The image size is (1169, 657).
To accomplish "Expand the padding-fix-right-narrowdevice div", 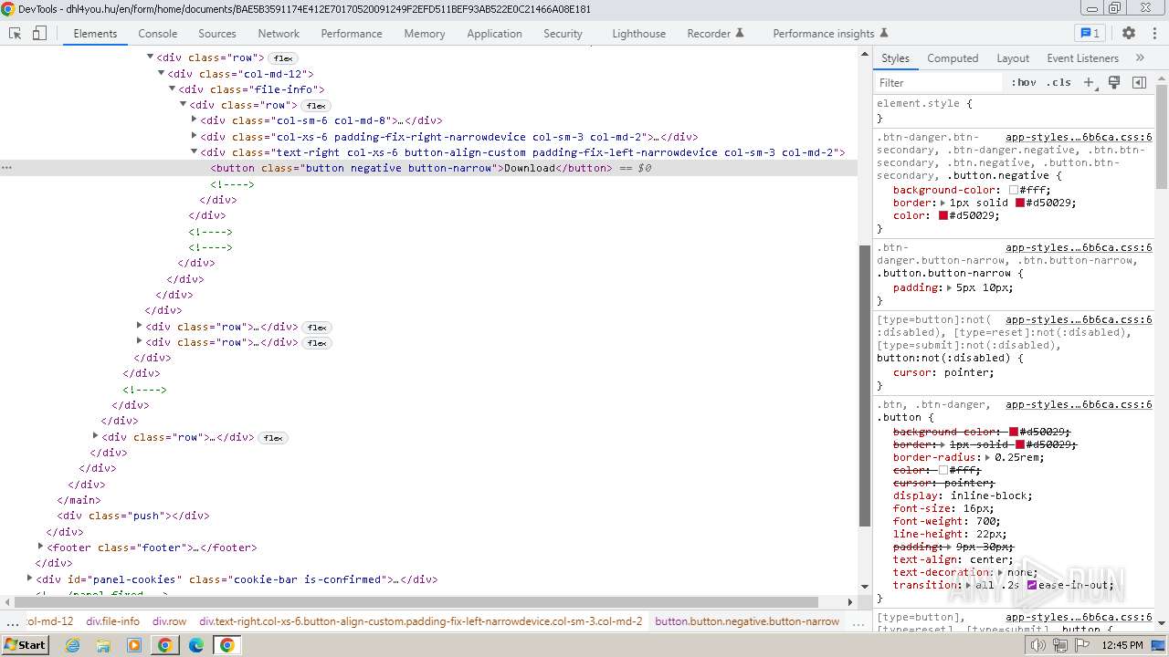I will pos(194,137).
